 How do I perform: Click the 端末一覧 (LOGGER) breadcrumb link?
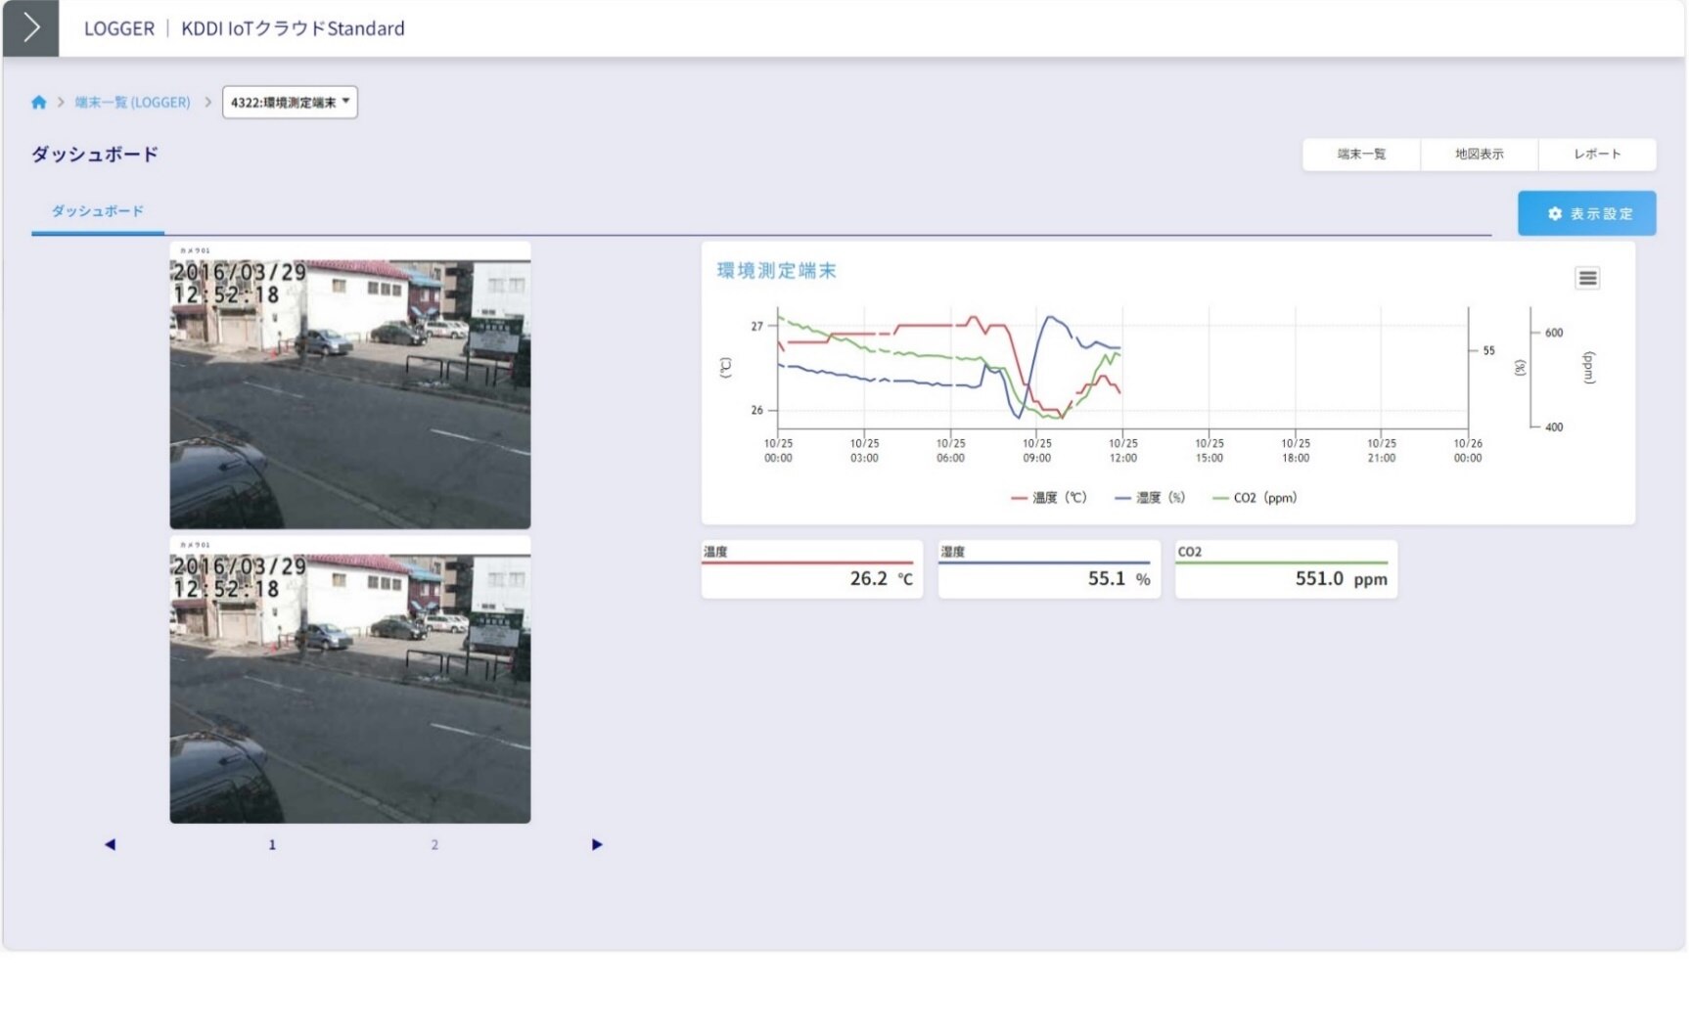coord(133,103)
